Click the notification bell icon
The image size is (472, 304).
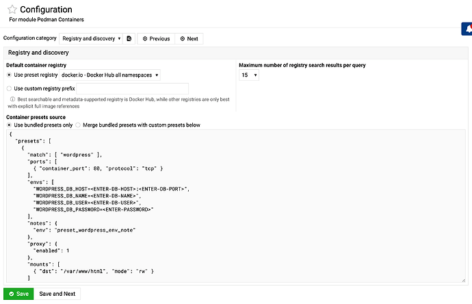coord(467,30)
